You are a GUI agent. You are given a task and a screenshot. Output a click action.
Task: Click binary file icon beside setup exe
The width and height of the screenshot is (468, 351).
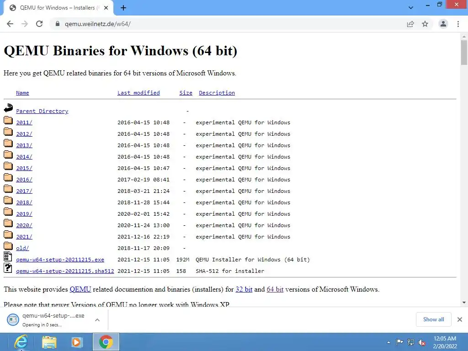(x=8, y=256)
